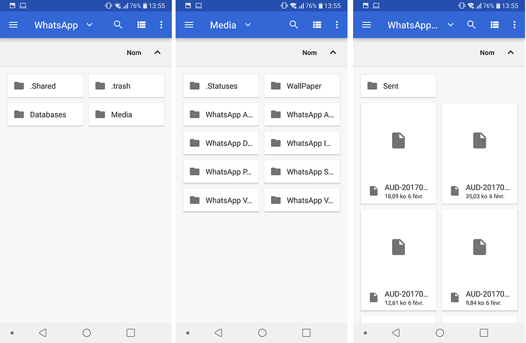Open the .trash folder
The height and width of the screenshot is (343, 526).
(x=126, y=86)
